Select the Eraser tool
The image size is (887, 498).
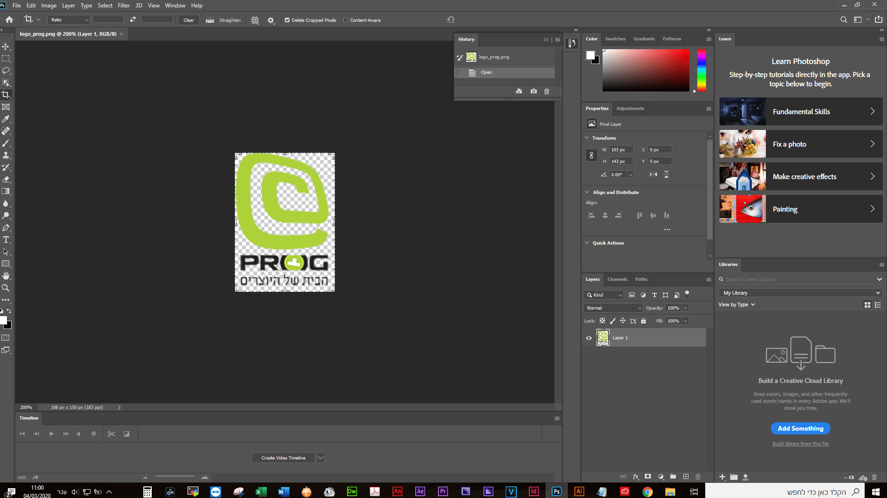(x=6, y=180)
